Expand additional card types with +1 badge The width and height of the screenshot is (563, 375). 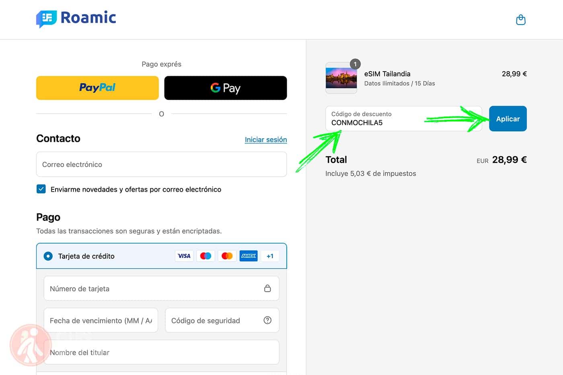pyautogui.click(x=270, y=256)
